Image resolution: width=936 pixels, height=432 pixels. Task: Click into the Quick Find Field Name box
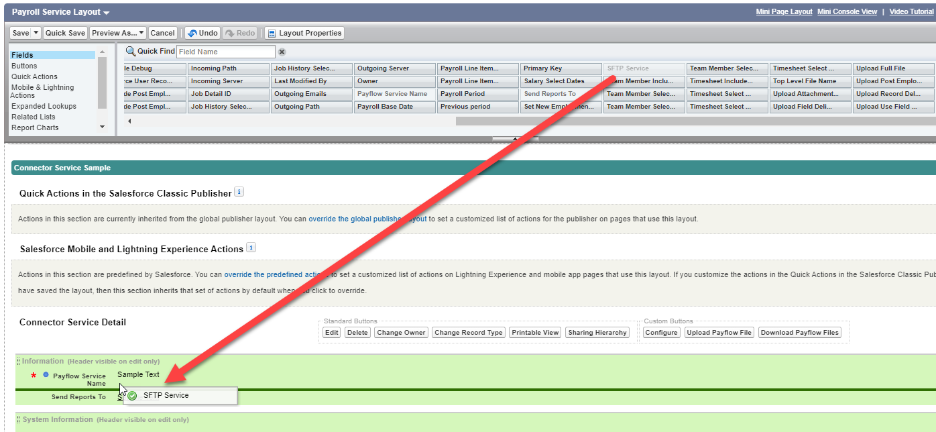coord(225,52)
